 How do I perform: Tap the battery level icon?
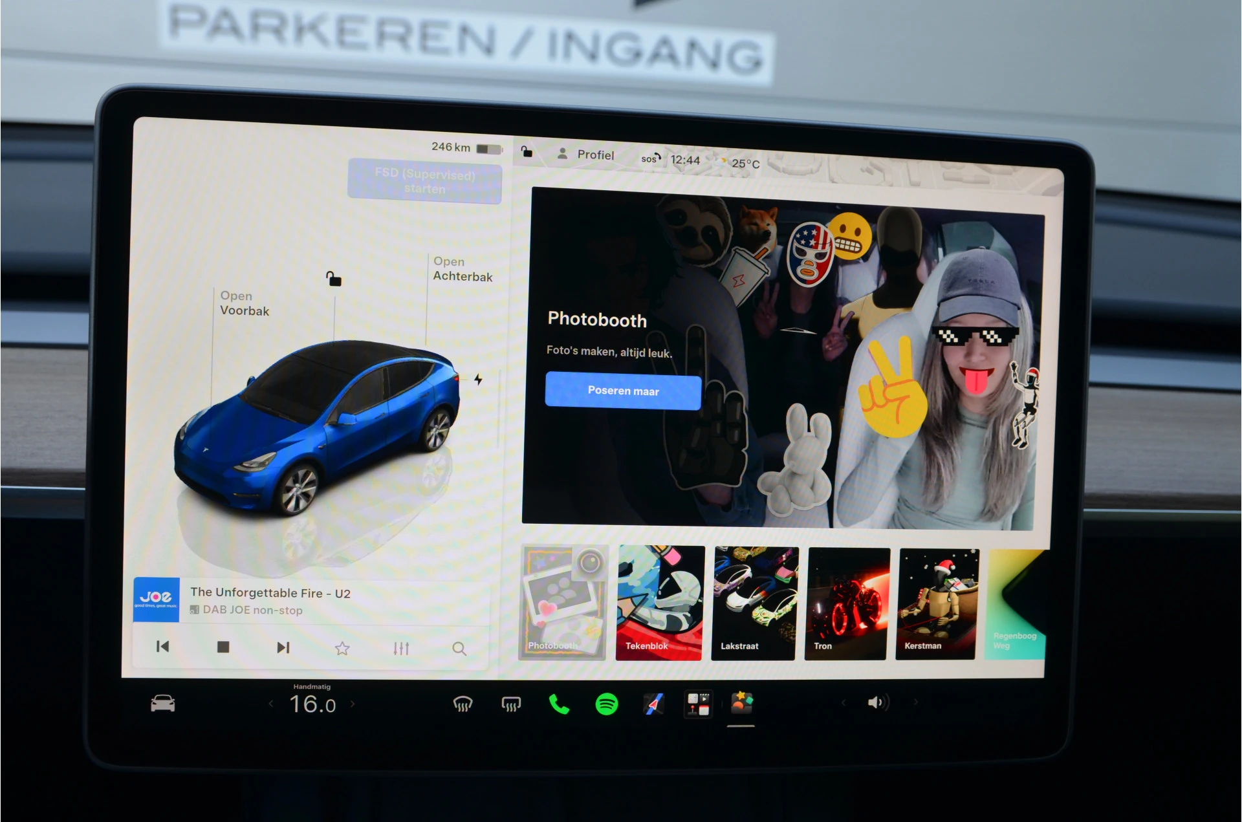click(x=489, y=149)
